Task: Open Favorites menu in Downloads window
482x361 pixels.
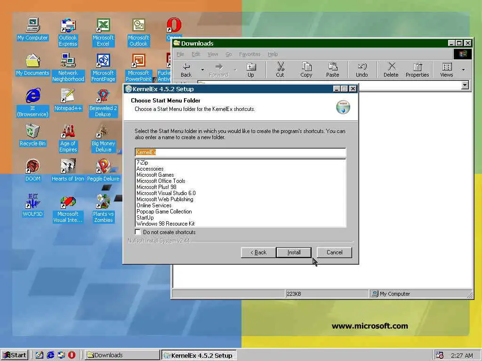Action: (x=249, y=54)
